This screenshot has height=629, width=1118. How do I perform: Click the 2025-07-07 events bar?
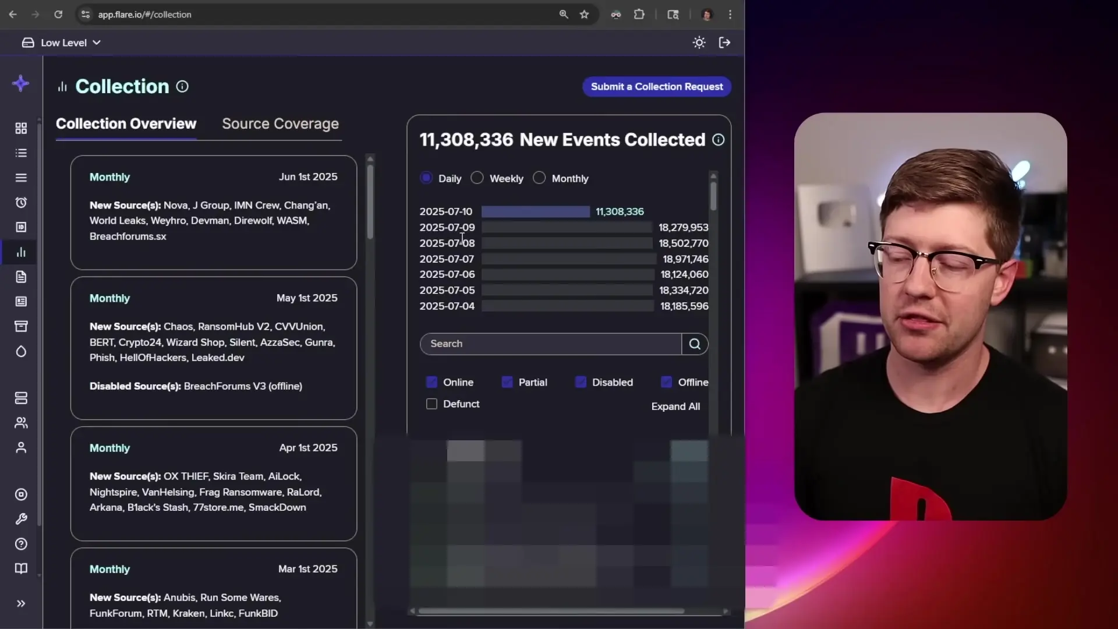tap(568, 259)
